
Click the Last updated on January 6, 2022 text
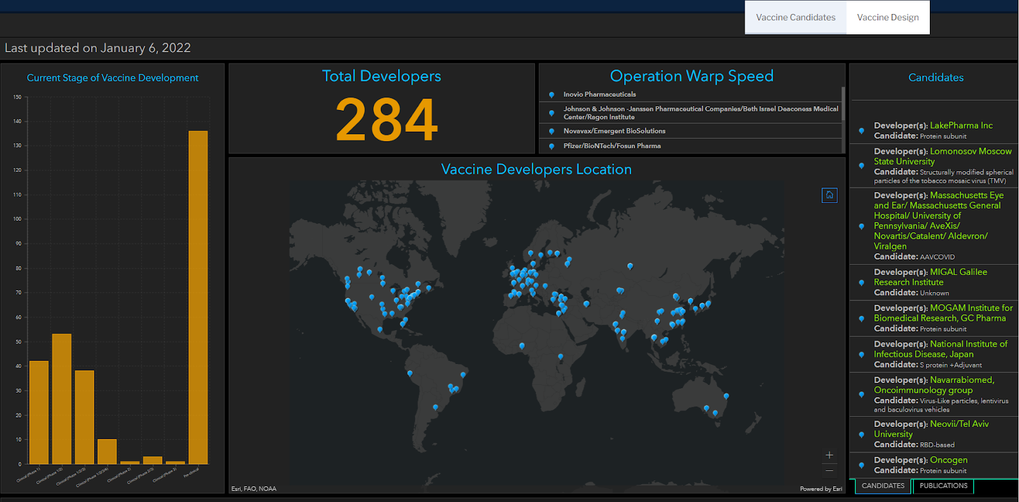98,48
